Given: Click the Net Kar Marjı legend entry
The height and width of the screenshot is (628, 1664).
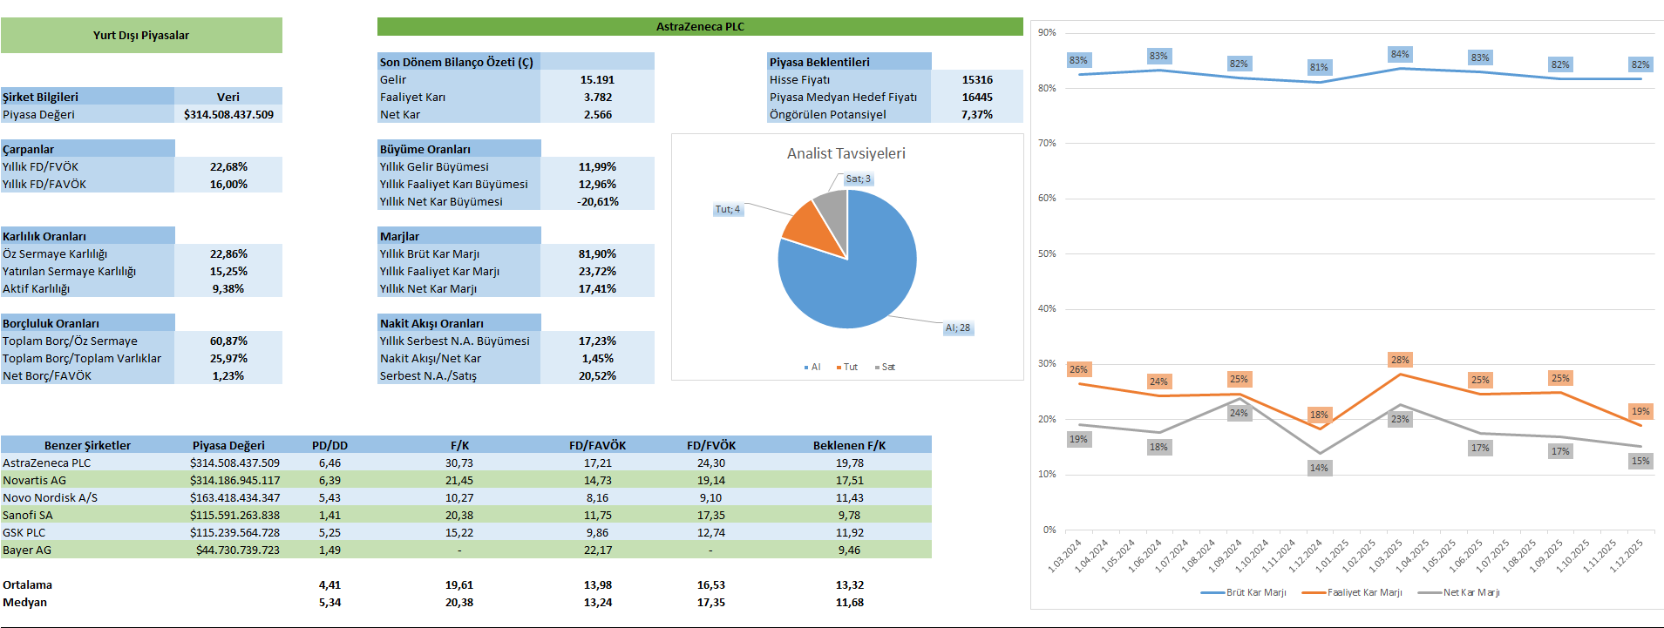Looking at the screenshot, I should (x=1470, y=592).
